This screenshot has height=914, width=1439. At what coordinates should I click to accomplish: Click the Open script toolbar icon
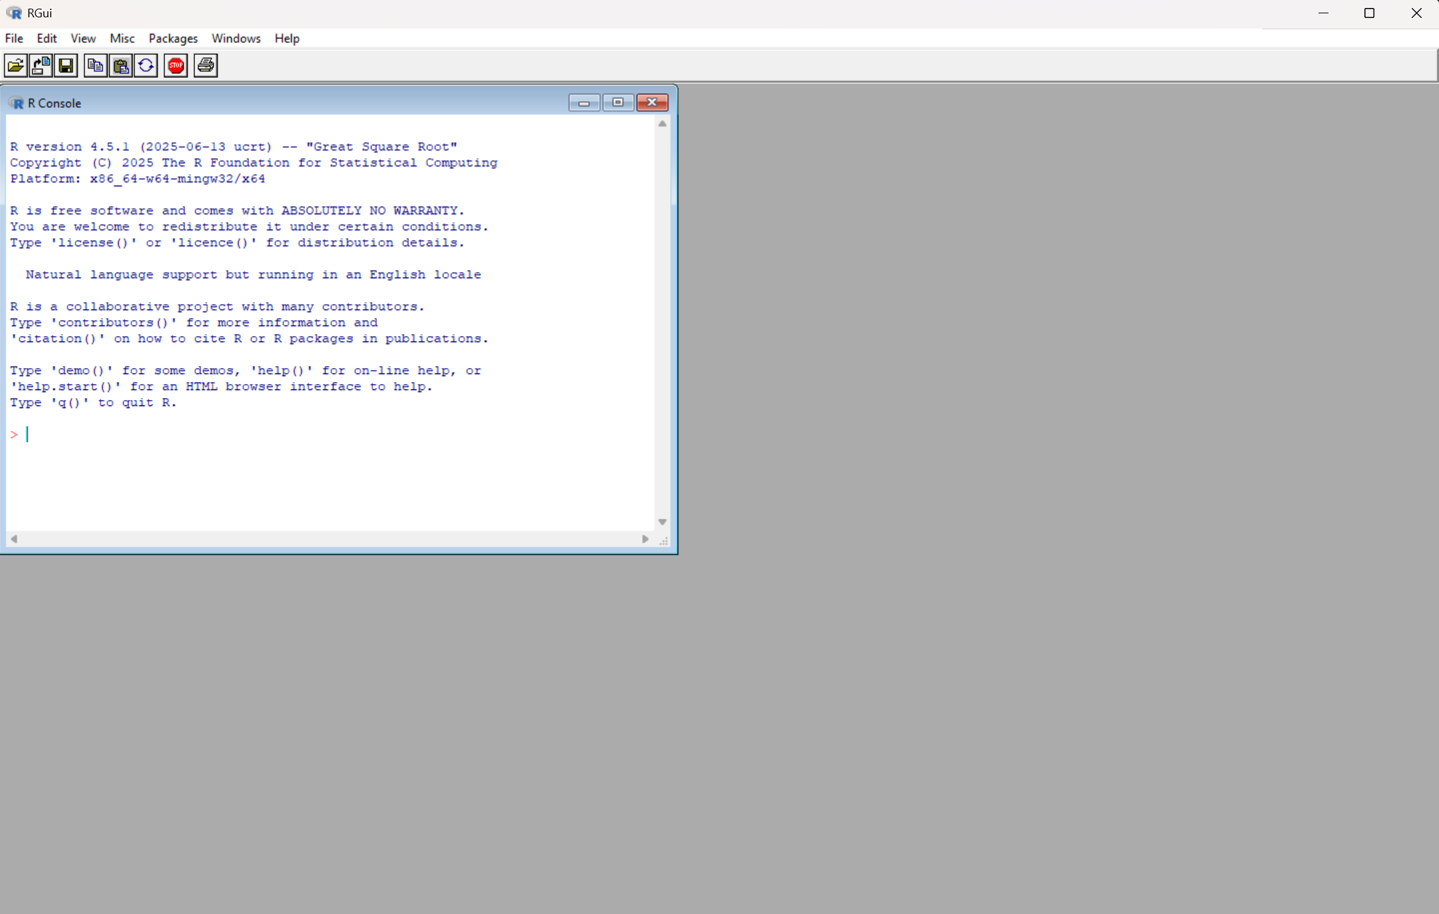coord(15,65)
